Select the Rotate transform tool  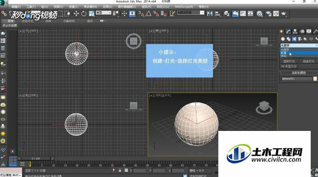[84, 14]
